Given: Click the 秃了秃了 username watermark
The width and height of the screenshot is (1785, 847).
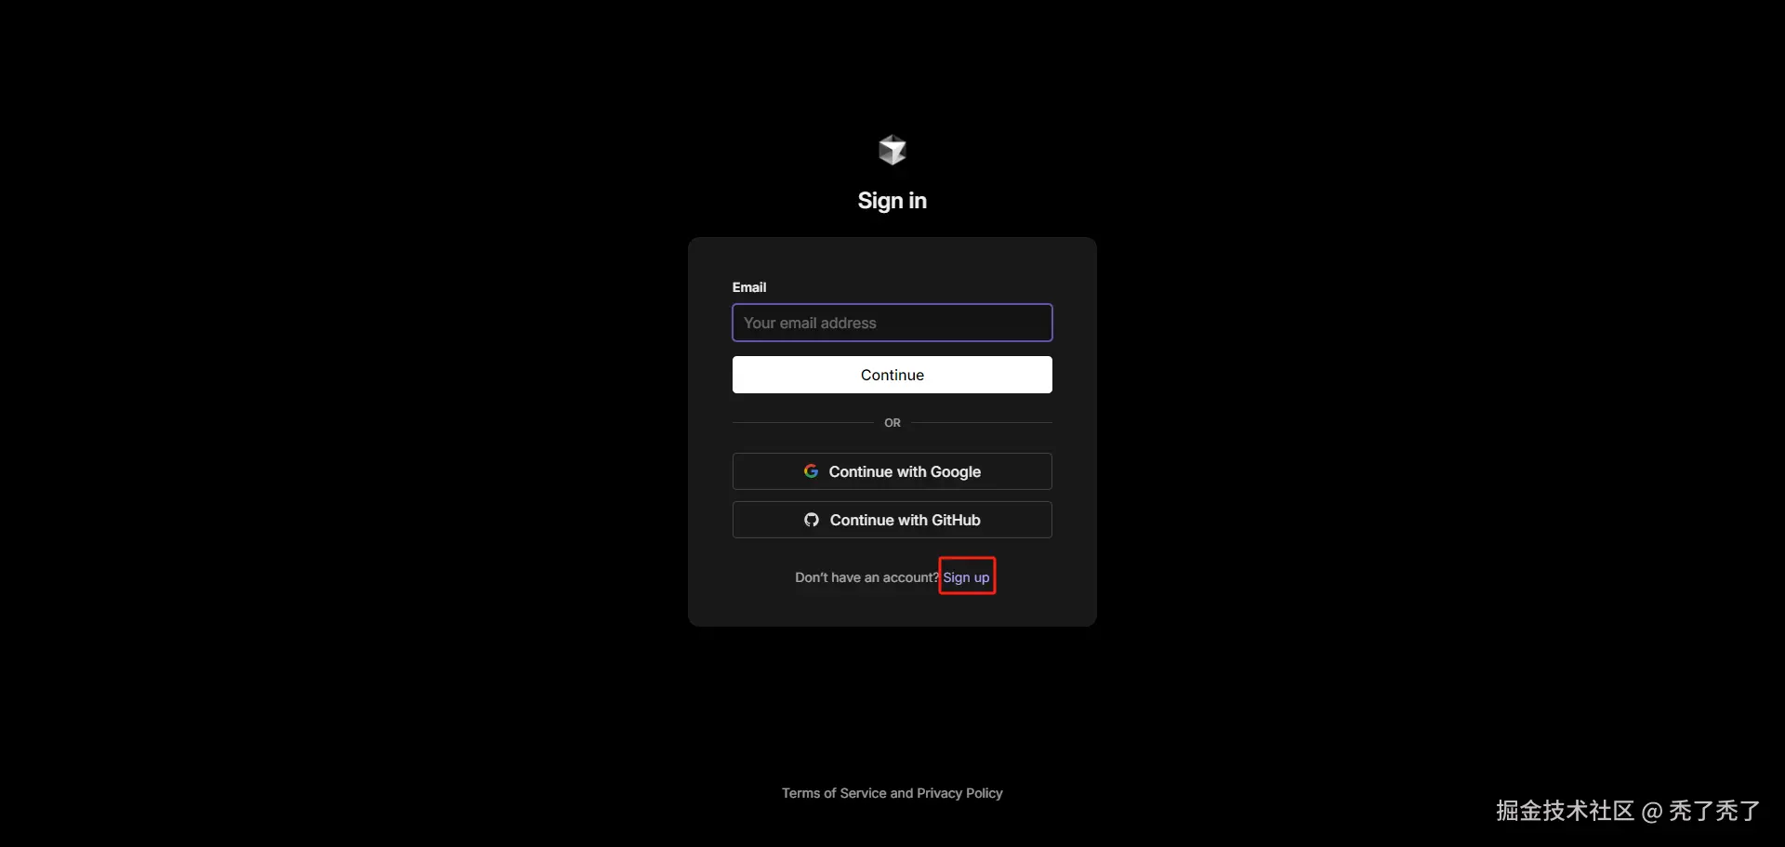Looking at the screenshot, I should click(1714, 811).
